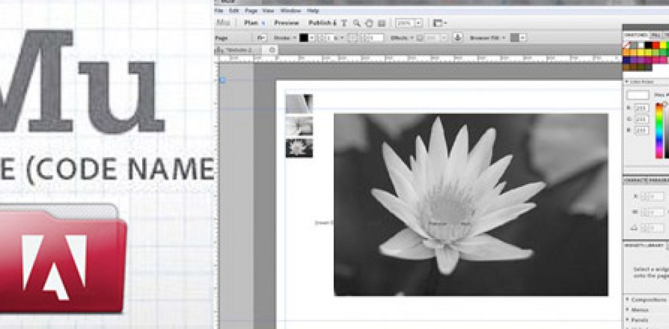669x329 pixels.
Task: Select the None (red slash) swatch
Action: 626,45
